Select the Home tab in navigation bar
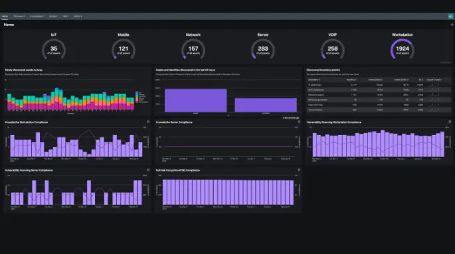This screenshot has width=455, height=254. (5, 16)
